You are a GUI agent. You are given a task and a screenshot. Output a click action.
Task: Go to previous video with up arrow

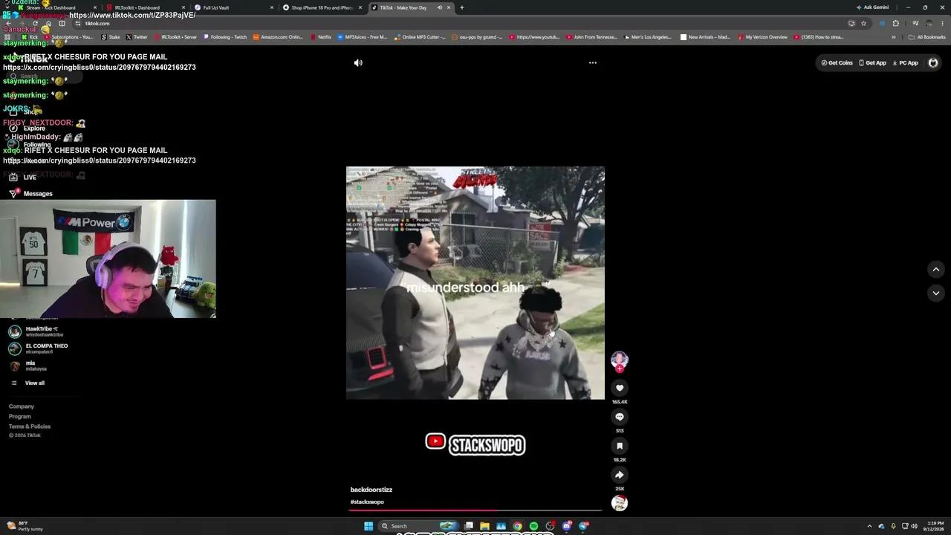(x=936, y=270)
